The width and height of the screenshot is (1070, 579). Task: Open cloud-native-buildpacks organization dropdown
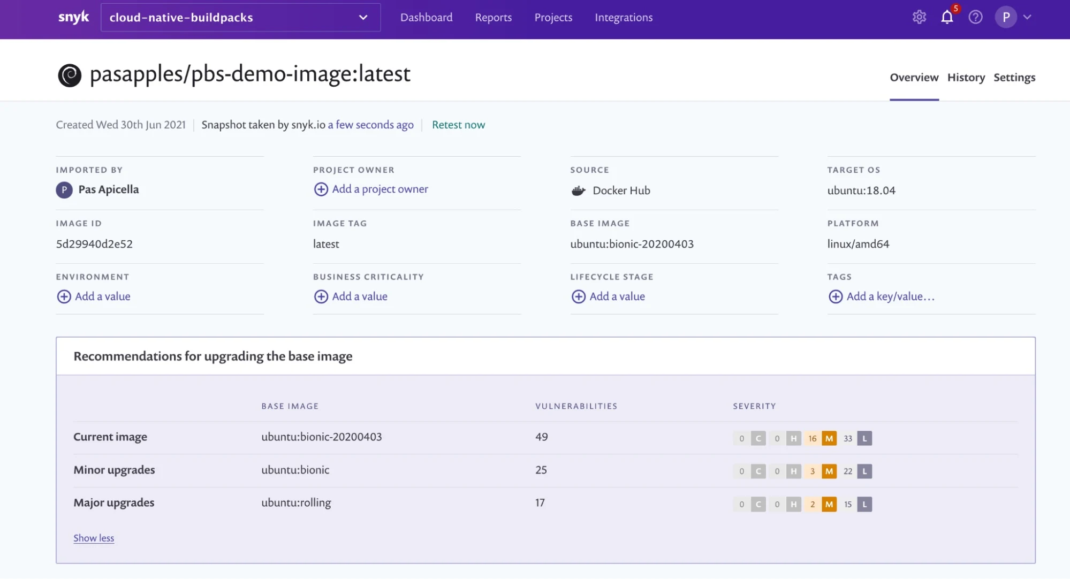point(240,17)
